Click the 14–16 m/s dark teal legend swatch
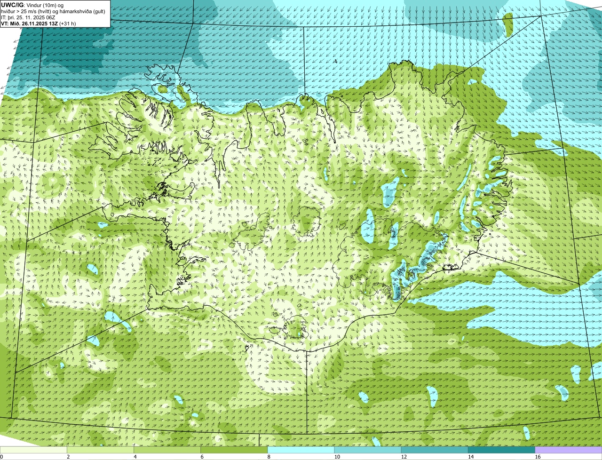This screenshot has height=460, width=602. pyautogui.click(x=501, y=450)
